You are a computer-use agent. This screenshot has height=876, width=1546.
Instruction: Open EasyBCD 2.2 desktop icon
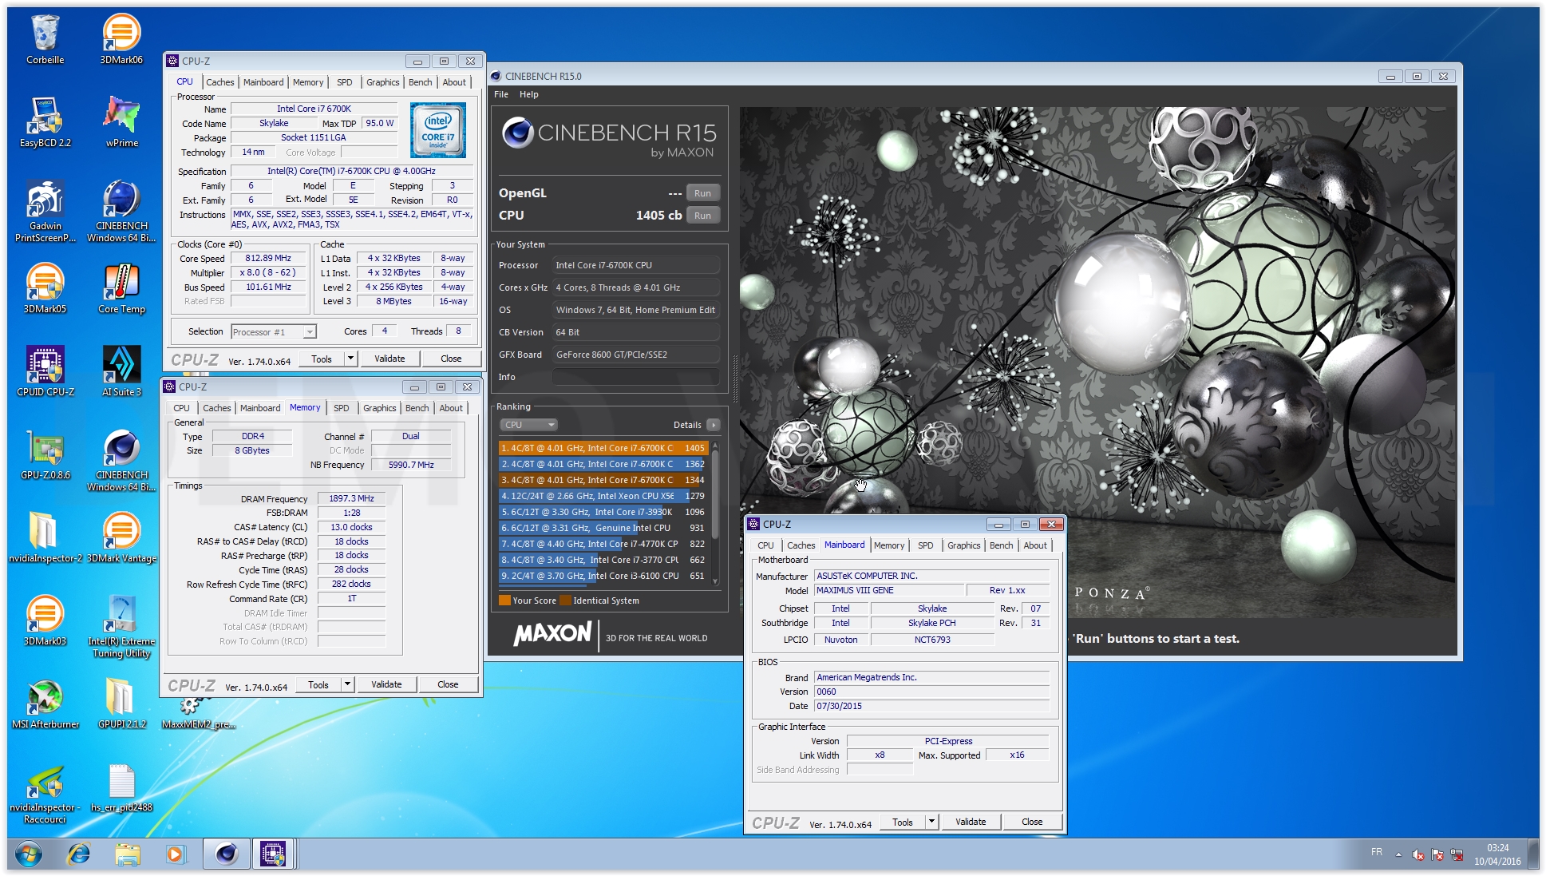45,121
